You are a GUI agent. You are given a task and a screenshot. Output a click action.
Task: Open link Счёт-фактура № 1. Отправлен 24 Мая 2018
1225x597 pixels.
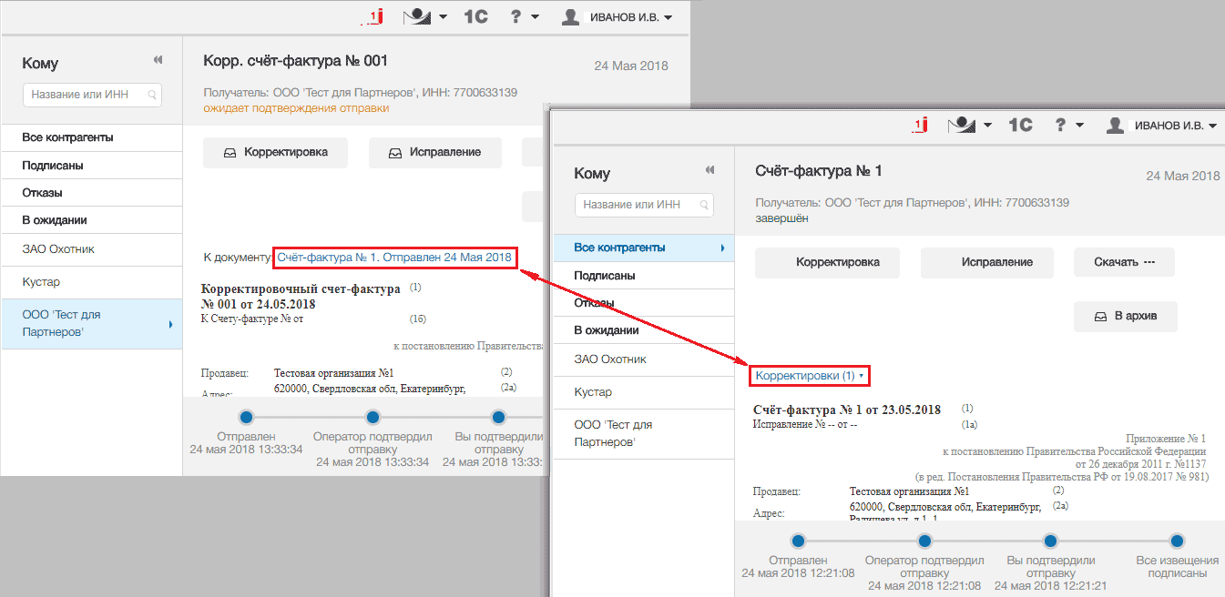click(394, 258)
